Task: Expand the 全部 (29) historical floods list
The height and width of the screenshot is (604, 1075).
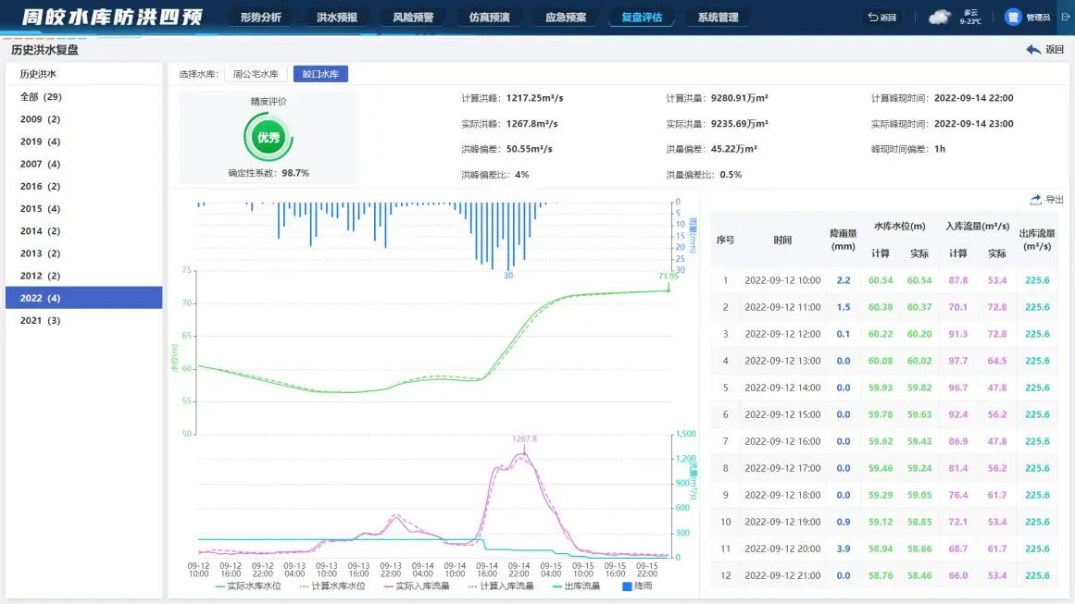Action: coord(41,97)
